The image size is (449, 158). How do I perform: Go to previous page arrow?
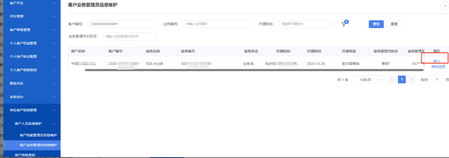tap(392, 79)
